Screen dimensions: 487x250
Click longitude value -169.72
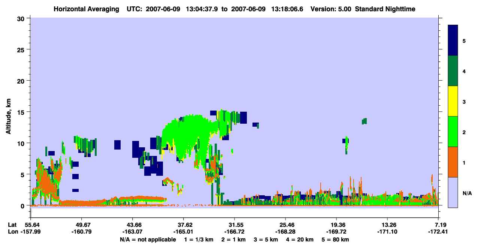[x=336, y=232]
